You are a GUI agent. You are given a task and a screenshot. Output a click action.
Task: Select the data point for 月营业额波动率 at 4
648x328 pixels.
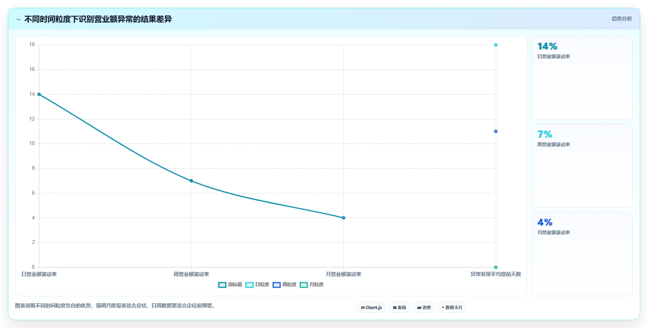coord(343,218)
